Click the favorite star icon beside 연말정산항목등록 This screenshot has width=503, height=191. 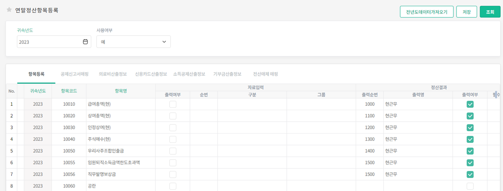(9, 10)
